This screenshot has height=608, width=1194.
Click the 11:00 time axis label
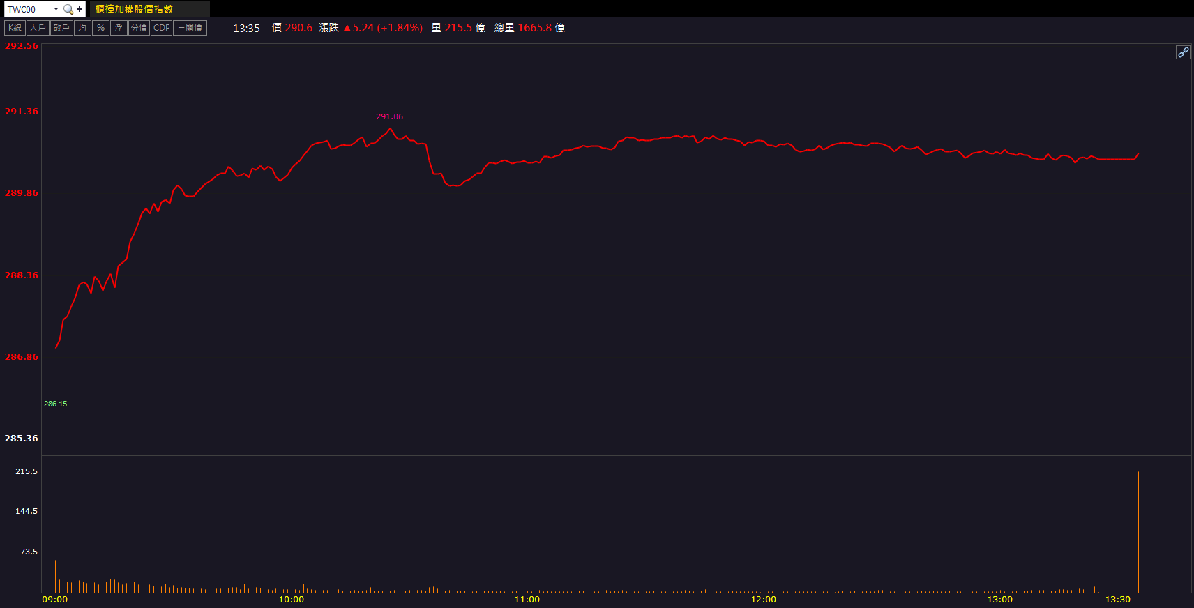[527, 600]
